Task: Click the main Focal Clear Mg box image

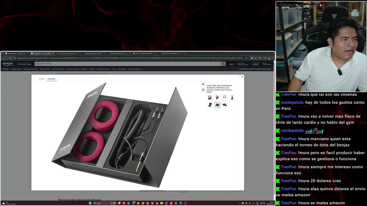Action: point(120,135)
